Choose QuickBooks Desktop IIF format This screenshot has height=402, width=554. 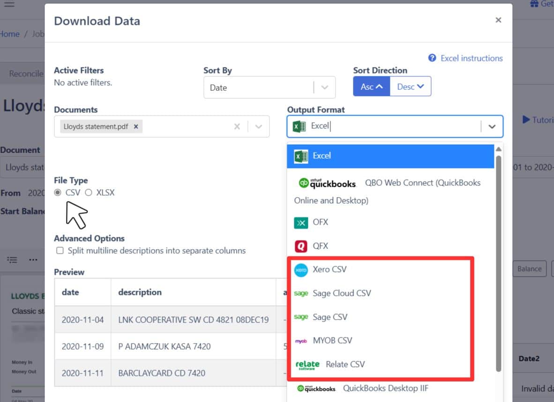point(390,388)
